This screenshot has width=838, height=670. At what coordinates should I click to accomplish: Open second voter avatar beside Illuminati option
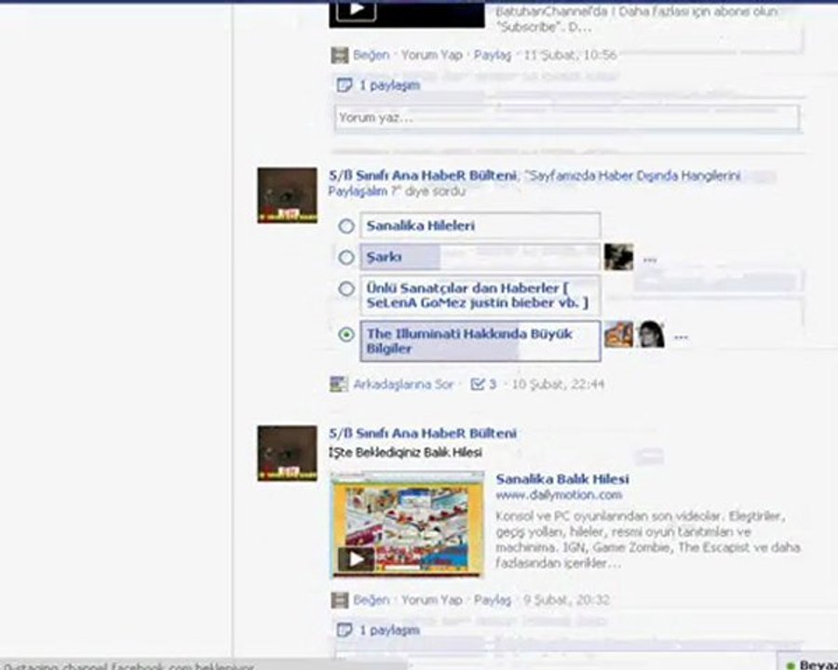[651, 334]
